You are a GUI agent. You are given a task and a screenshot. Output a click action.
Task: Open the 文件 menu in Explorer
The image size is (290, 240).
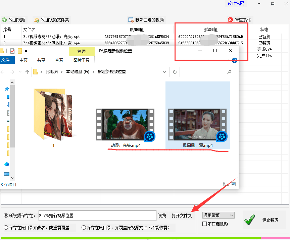(6, 60)
